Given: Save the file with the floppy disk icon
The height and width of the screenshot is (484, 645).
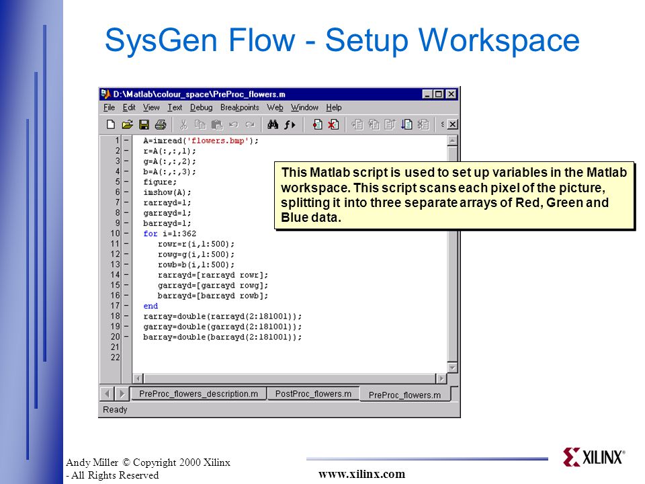Looking at the screenshot, I should (x=144, y=124).
